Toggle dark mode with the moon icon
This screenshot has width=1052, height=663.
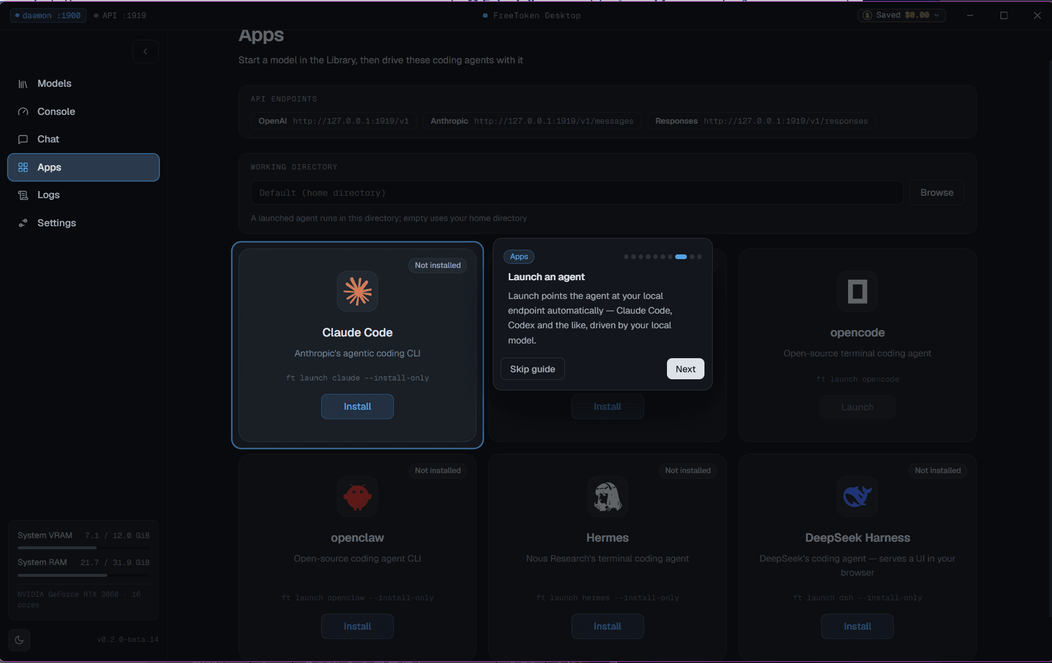19,640
